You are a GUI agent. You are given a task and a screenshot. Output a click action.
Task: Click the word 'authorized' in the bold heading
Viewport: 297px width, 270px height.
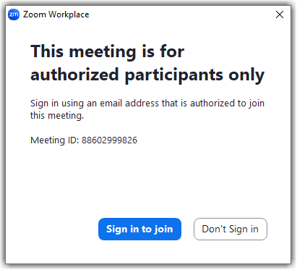74,75
